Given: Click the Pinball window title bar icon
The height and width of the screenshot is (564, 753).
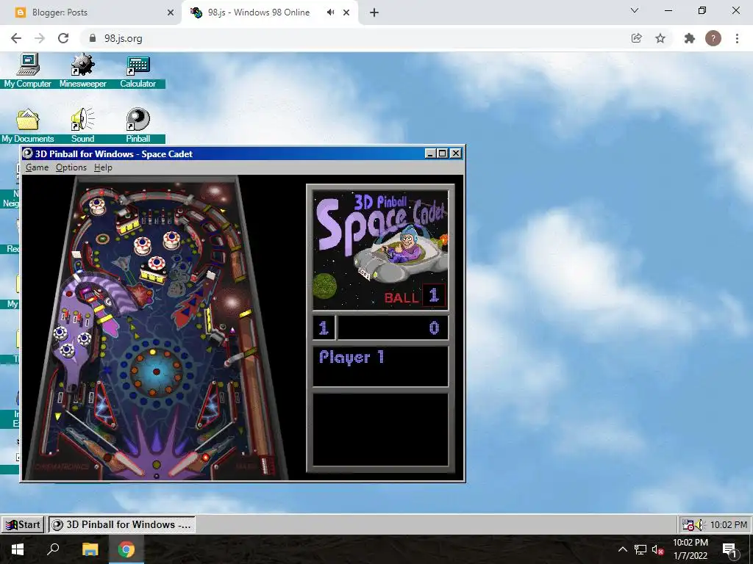Looking at the screenshot, I should pos(28,153).
